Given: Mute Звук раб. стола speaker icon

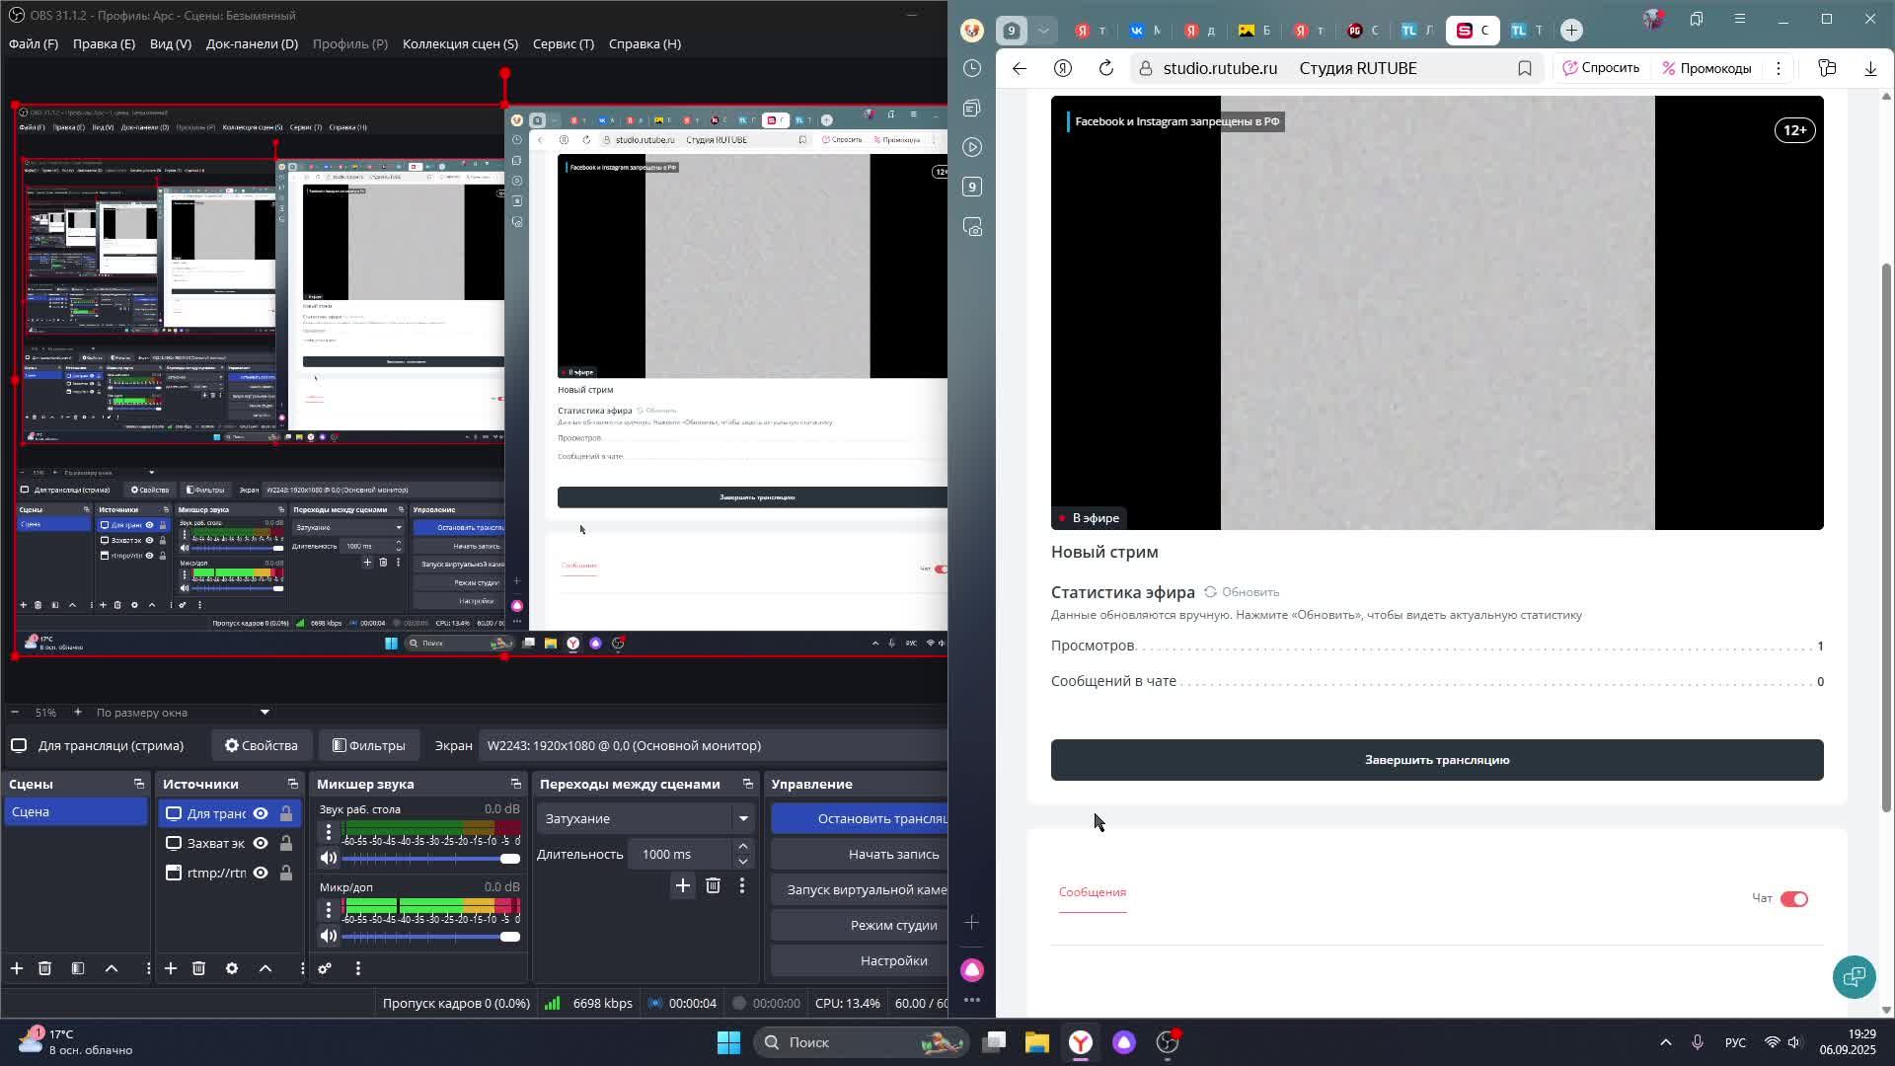Looking at the screenshot, I should (329, 858).
